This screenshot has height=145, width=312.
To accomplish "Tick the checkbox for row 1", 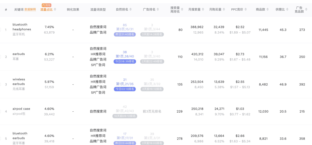I will (x=1, y=30).
